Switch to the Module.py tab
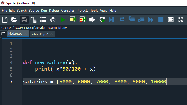187x105 pixels. [x=15, y=34]
